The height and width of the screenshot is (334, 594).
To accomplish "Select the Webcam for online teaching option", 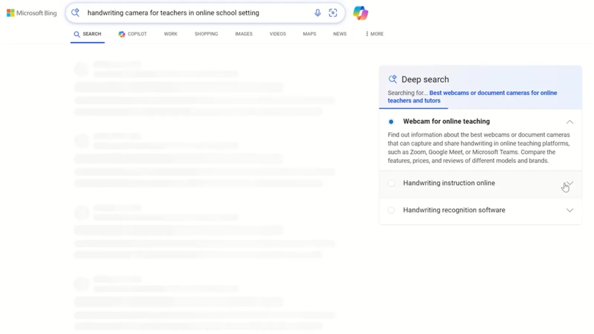I will coord(391,121).
